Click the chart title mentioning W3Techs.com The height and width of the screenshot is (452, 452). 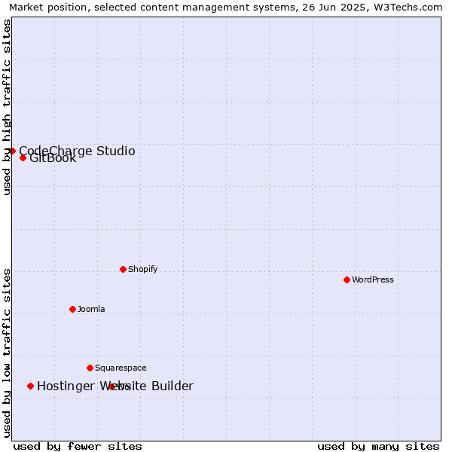226,8
